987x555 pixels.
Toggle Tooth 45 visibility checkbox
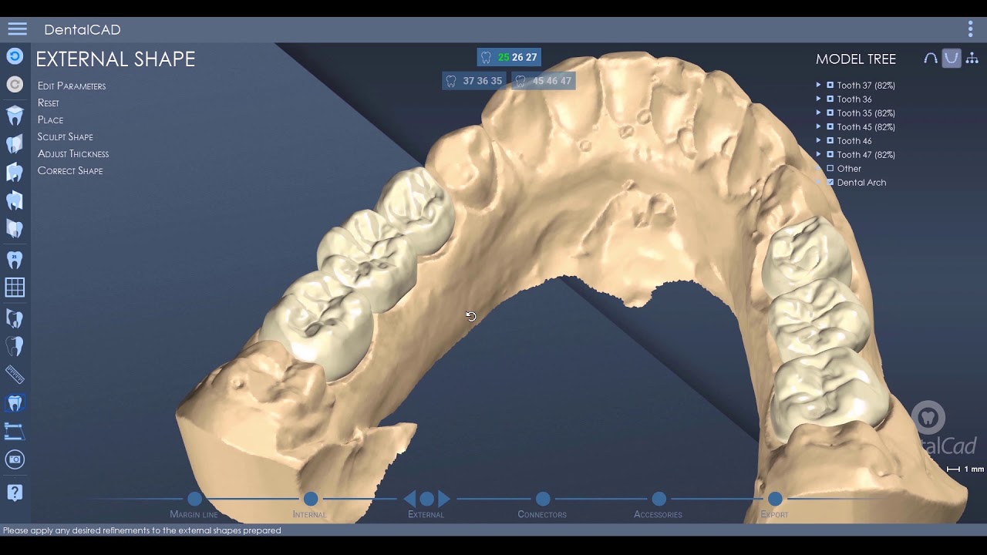click(830, 127)
